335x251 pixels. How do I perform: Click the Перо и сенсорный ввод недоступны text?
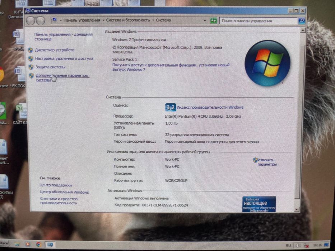tap(212, 142)
